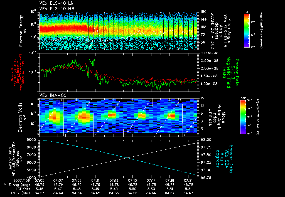Click the LST value 5.47
This screenshot has width=285, height=197.
tap(58, 189)
